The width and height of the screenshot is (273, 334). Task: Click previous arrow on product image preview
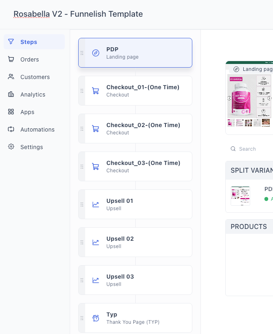pyautogui.click(x=229, y=98)
